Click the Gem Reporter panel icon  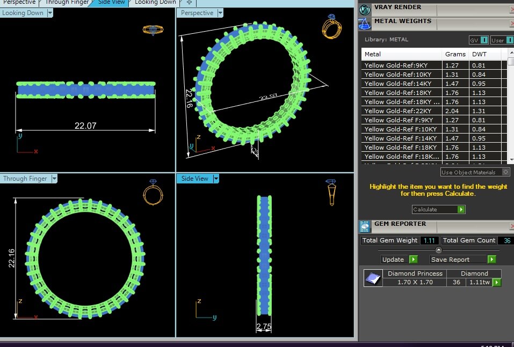365,226
